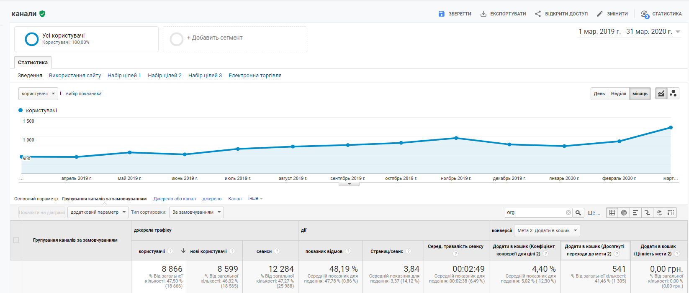This screenshot has height=293, width=689.
Task: Switch to line chart view icon
Action: [661, 93]
